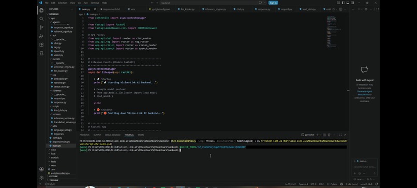Switch to the Ports panel tab
Screen dimensions: 417x188
coord(141,135)
